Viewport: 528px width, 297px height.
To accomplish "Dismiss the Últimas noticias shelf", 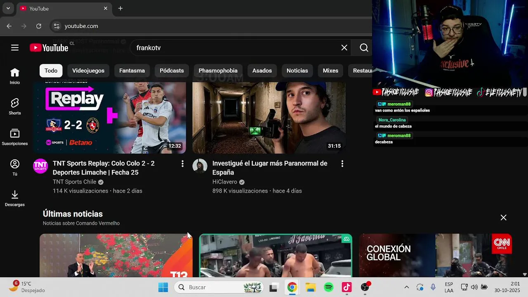I will (x=503, y=217).
